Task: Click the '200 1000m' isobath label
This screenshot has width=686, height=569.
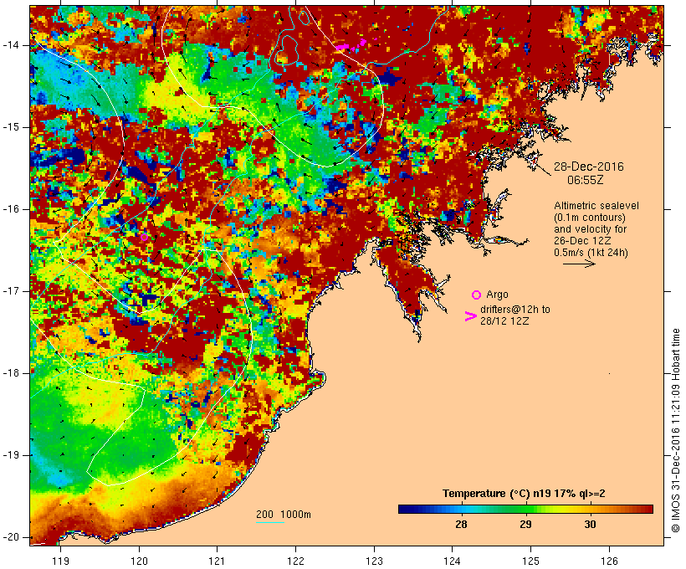Action: tap(284, 515)
